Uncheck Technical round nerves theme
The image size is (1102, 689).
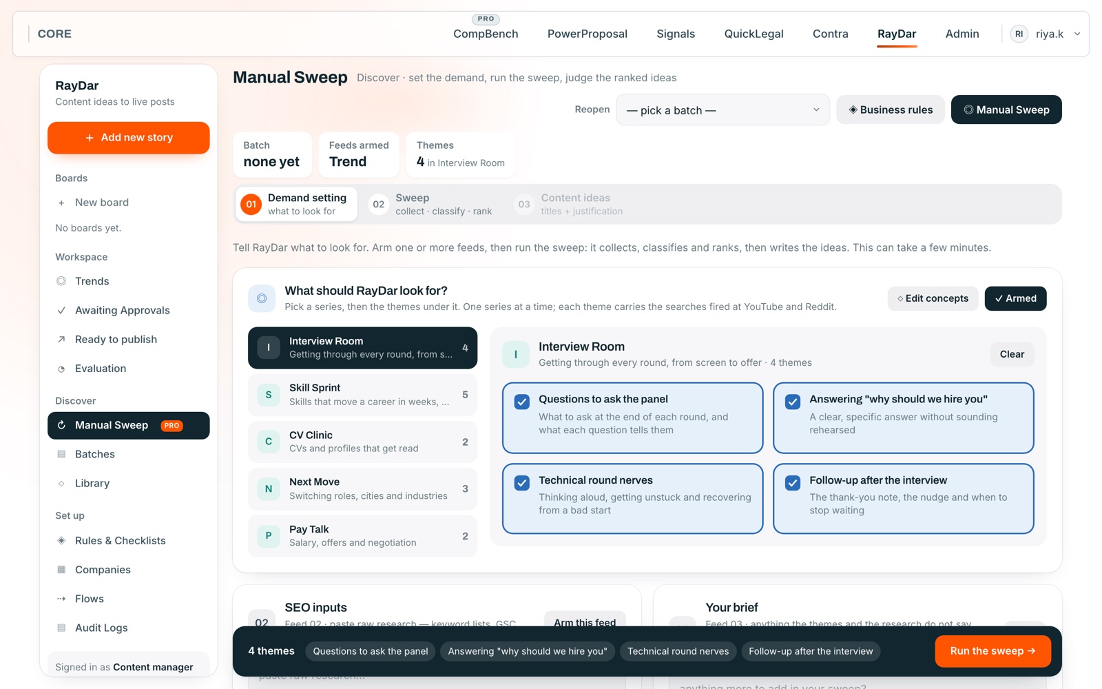[x=522, y=483]
